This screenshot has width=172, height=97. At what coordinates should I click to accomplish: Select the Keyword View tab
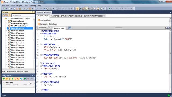(x=59, y=28)
